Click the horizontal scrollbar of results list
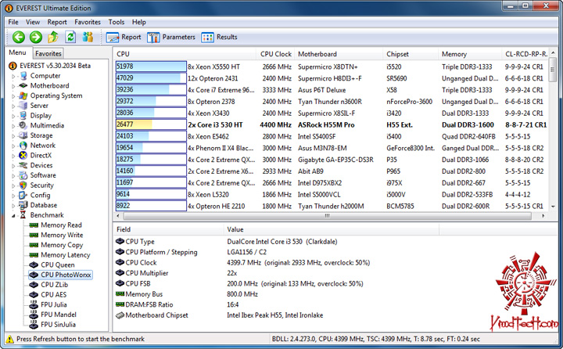563x349 pixels. [x=327, y=216]
